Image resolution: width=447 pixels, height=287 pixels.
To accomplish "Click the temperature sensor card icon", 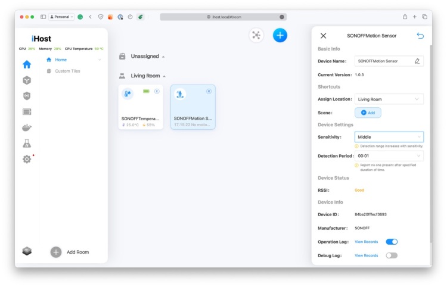I will click(128, 93).
